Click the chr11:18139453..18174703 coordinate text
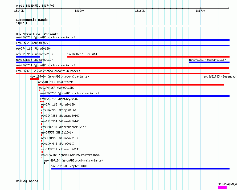 click(35, 6)
